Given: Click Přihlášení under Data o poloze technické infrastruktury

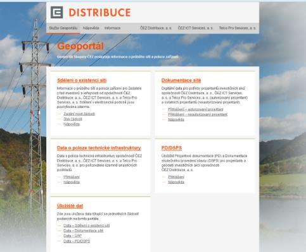Looking at the screenshot, I should pyautogui.click(x=72, y=177).
